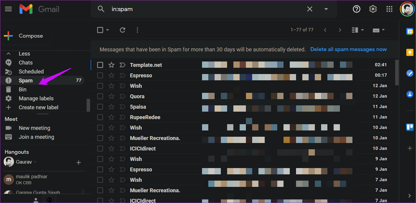416x203 pixels.
Task: Select the 5paisa email checkbox
Action: click(x=100, y=107)
